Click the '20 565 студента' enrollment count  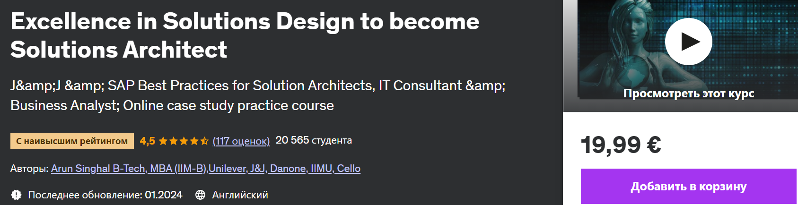click(x=314, y=140)
